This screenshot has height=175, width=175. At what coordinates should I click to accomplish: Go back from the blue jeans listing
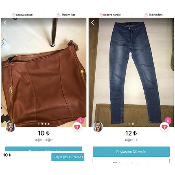[x=93, y=22]
